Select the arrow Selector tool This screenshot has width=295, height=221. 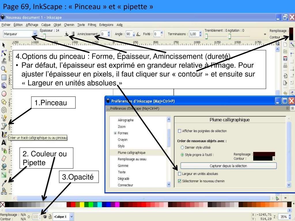[3, 45]
